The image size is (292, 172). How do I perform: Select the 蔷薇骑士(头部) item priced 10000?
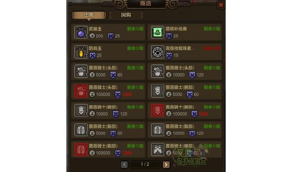pyautogui.click(x=185, y=71)
